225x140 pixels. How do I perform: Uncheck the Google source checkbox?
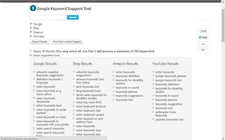pyautogui.click(x=31, y=24)
